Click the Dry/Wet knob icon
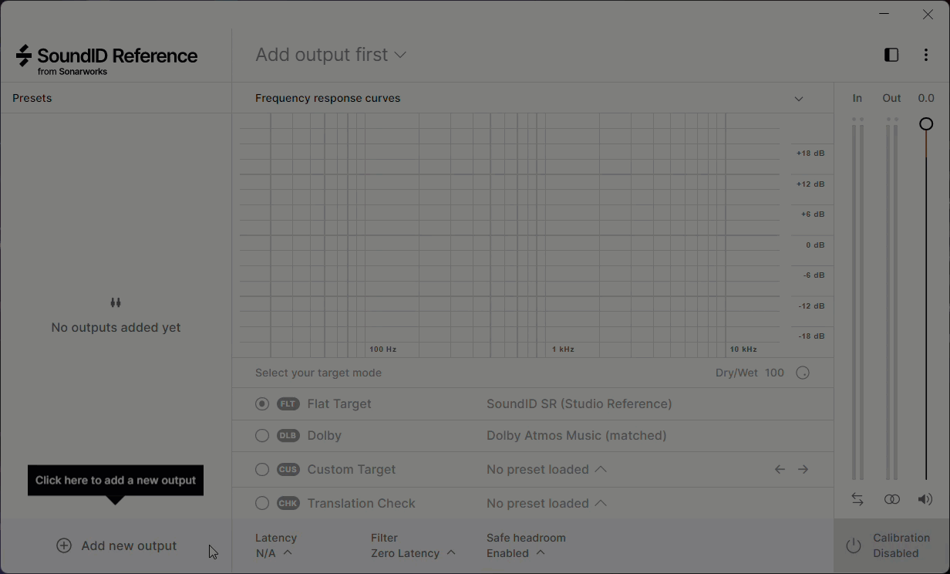The height and width of the screenshot is (574, 950). [803, 373]
